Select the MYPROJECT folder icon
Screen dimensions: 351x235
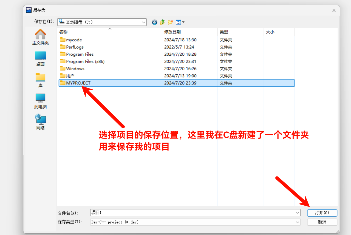(x=63, y=83)
